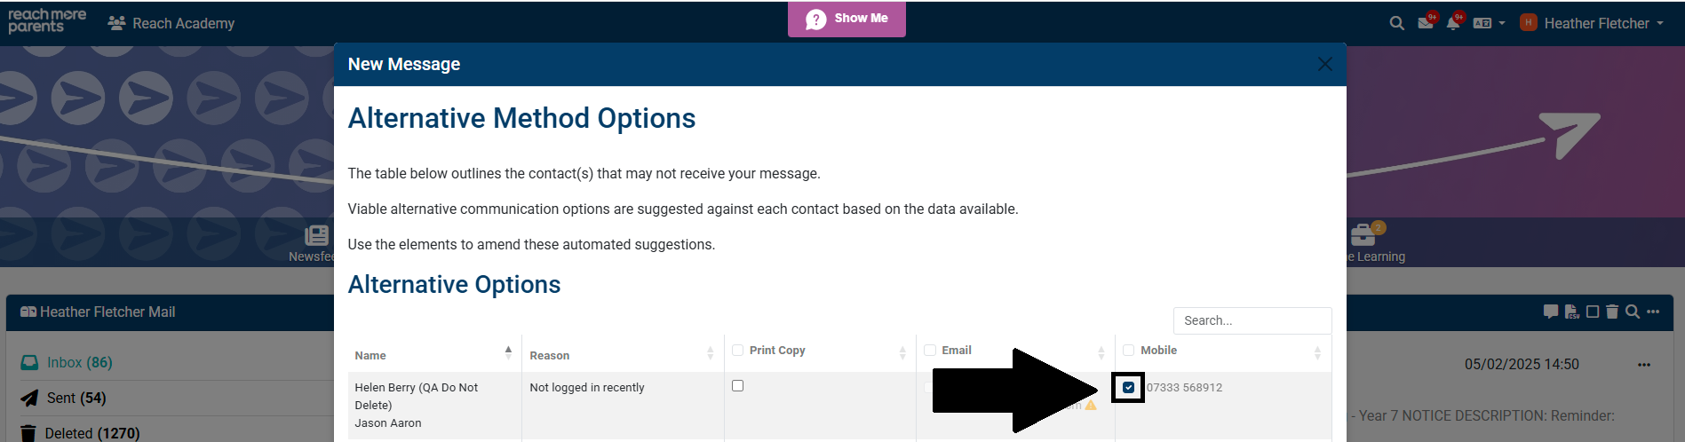1685x442 pixels.
Task: Click the search magnifier in the top bar
Action: (1396, 24)
